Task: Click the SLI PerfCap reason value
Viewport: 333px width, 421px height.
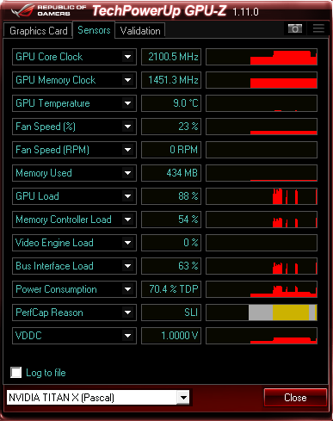Action: pos(171,313)
